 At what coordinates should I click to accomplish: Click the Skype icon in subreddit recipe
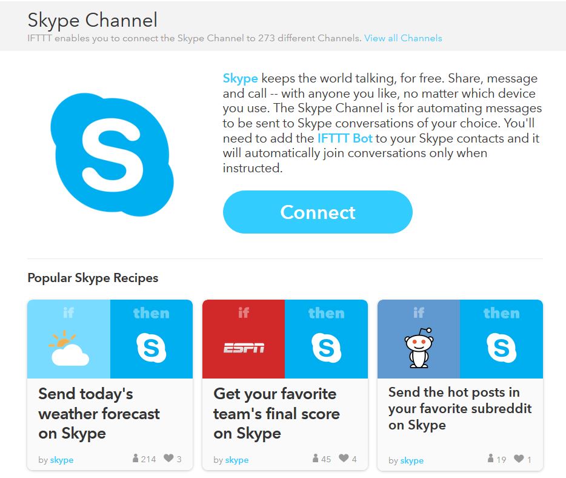[x=501, y=348]
